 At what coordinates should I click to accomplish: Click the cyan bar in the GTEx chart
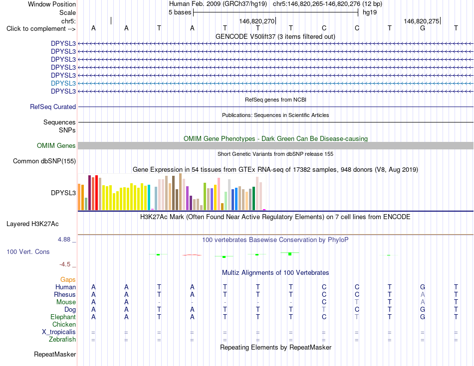click(149, 197)
